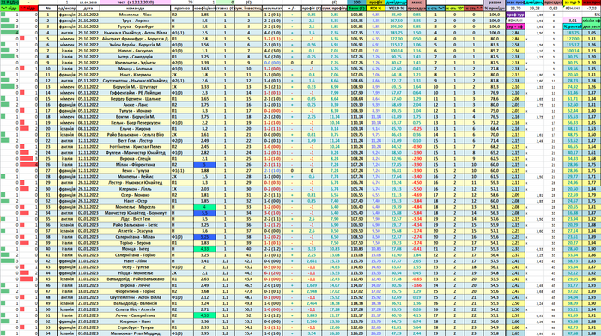Click the 'Верона - Лечче' cell
The width and height of the screenshot is (601, 336).
[x=136, y=285]
